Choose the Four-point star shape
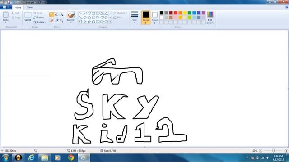Viewport: 289px width, 162px height. coord(85,22)
